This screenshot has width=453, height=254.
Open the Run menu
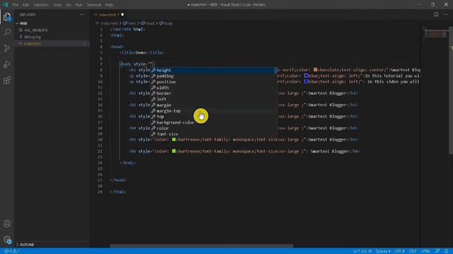[x=79, y=5]
